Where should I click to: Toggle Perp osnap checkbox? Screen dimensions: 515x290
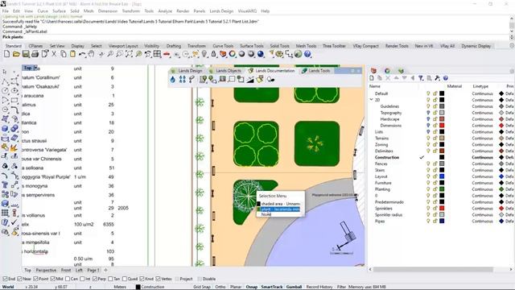point(95,279)
